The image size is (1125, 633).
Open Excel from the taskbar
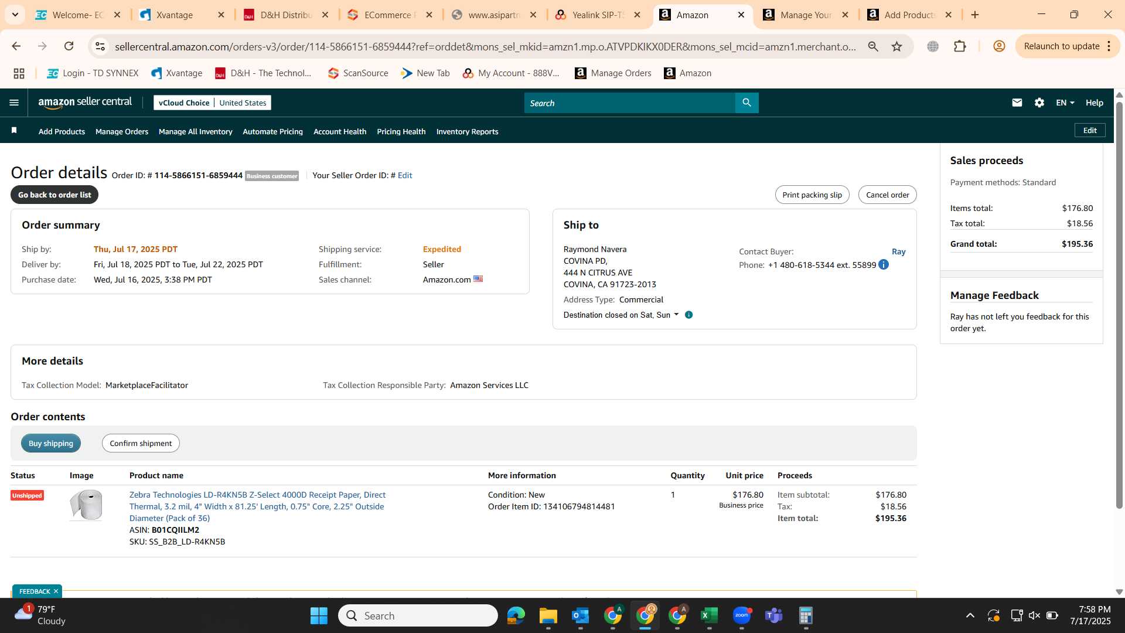point(709,615)
